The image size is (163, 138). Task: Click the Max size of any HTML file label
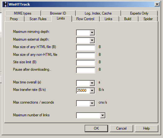pyautogui.click(x=34, y=47)
